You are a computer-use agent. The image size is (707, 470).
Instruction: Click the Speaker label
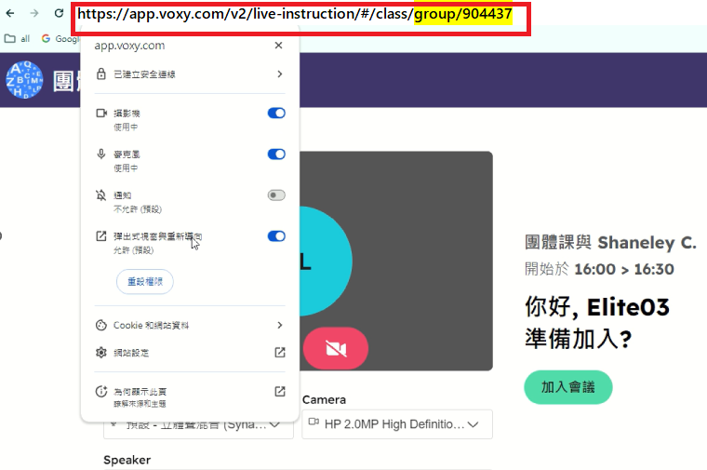coord(127,460)
